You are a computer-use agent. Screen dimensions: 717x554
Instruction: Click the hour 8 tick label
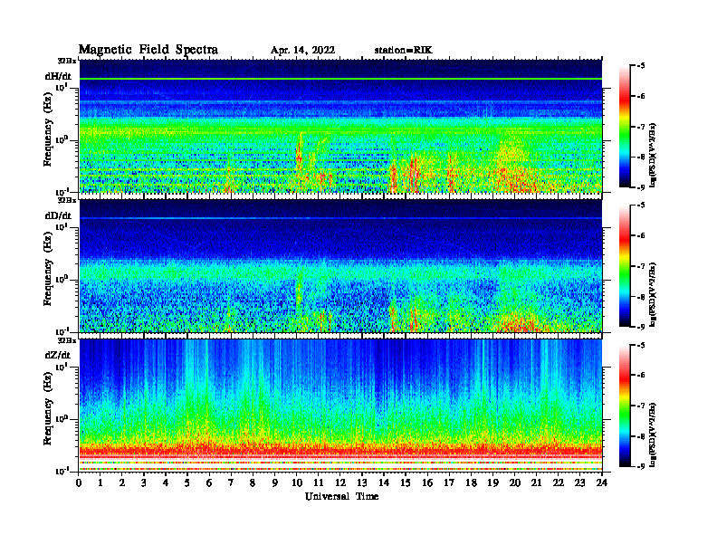tap(253, 482)
